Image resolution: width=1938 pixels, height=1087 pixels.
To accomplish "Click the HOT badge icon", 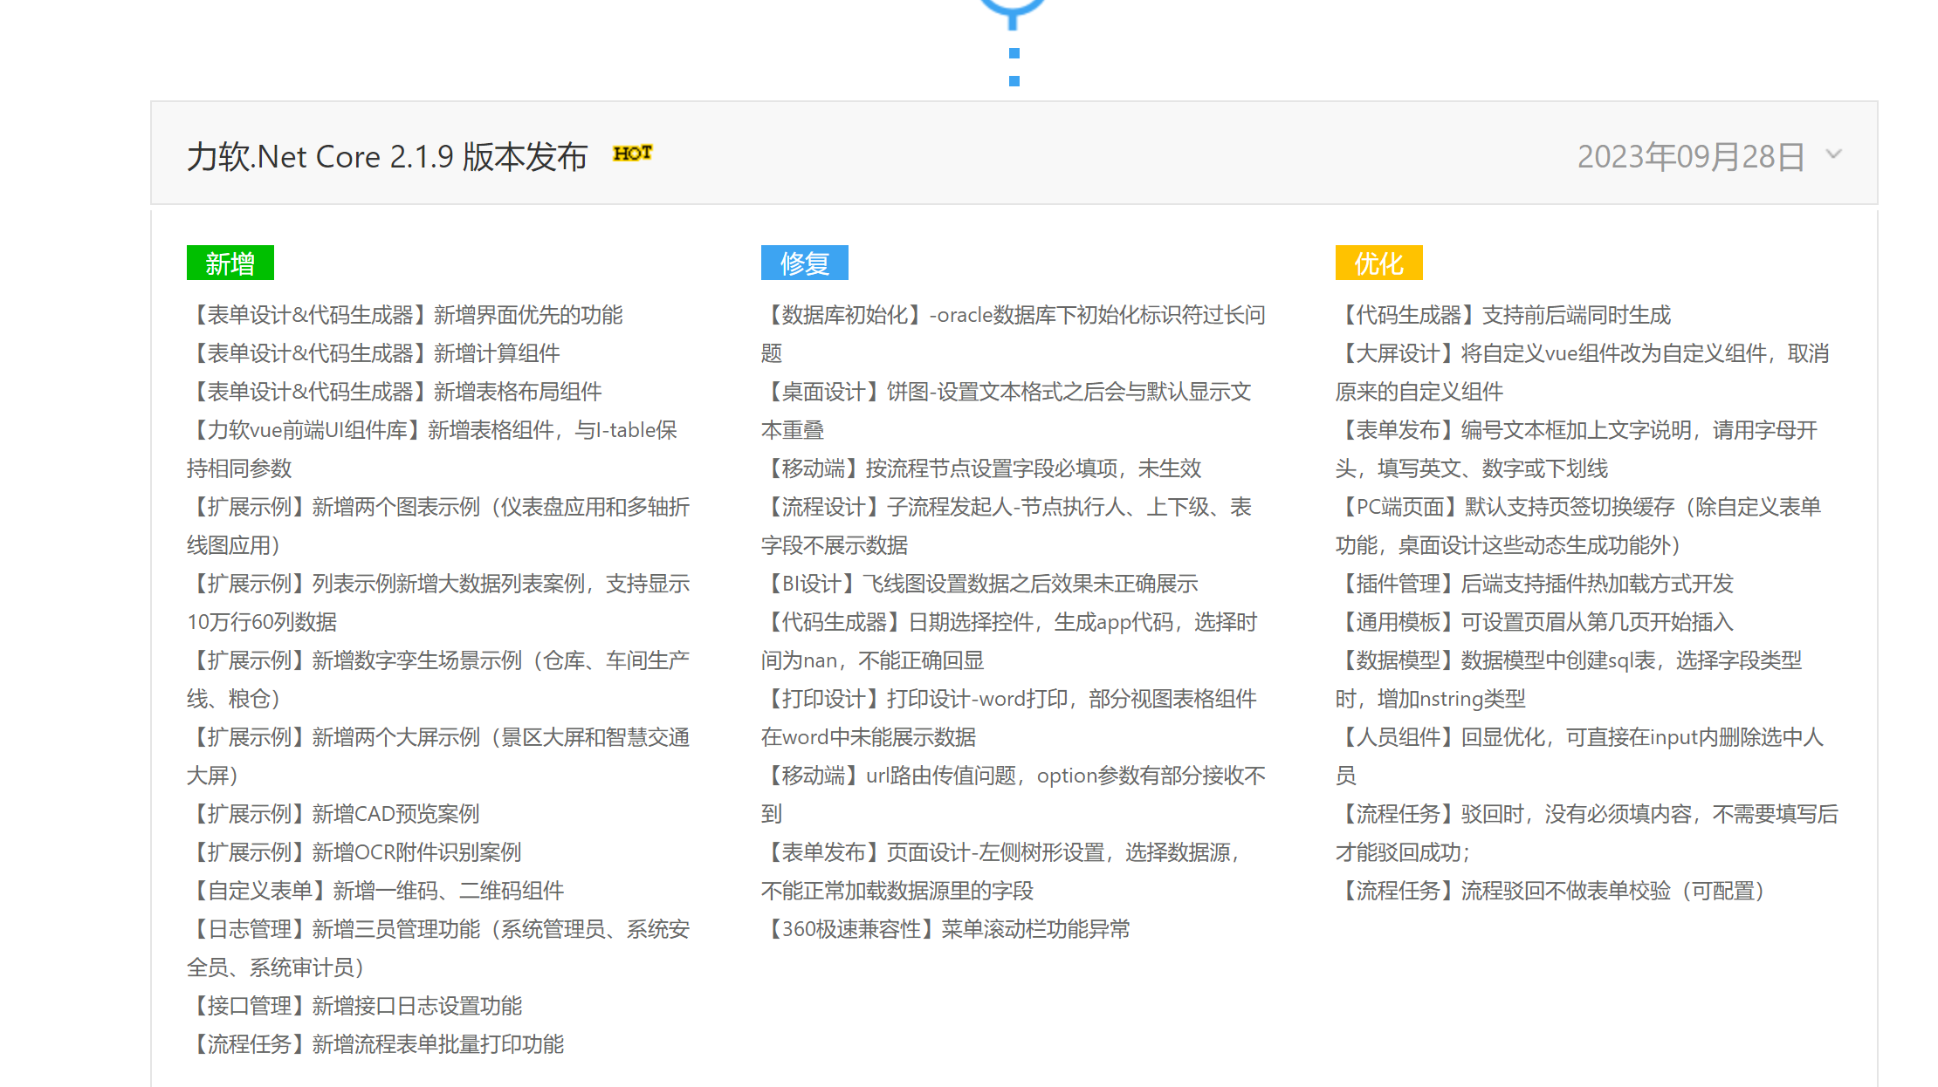I will [632, 154].
